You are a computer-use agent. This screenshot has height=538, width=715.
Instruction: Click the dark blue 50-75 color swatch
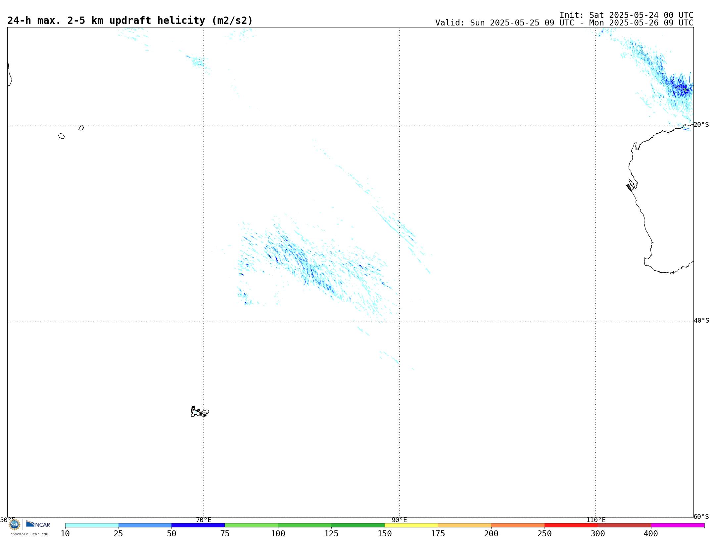point(198,525)
